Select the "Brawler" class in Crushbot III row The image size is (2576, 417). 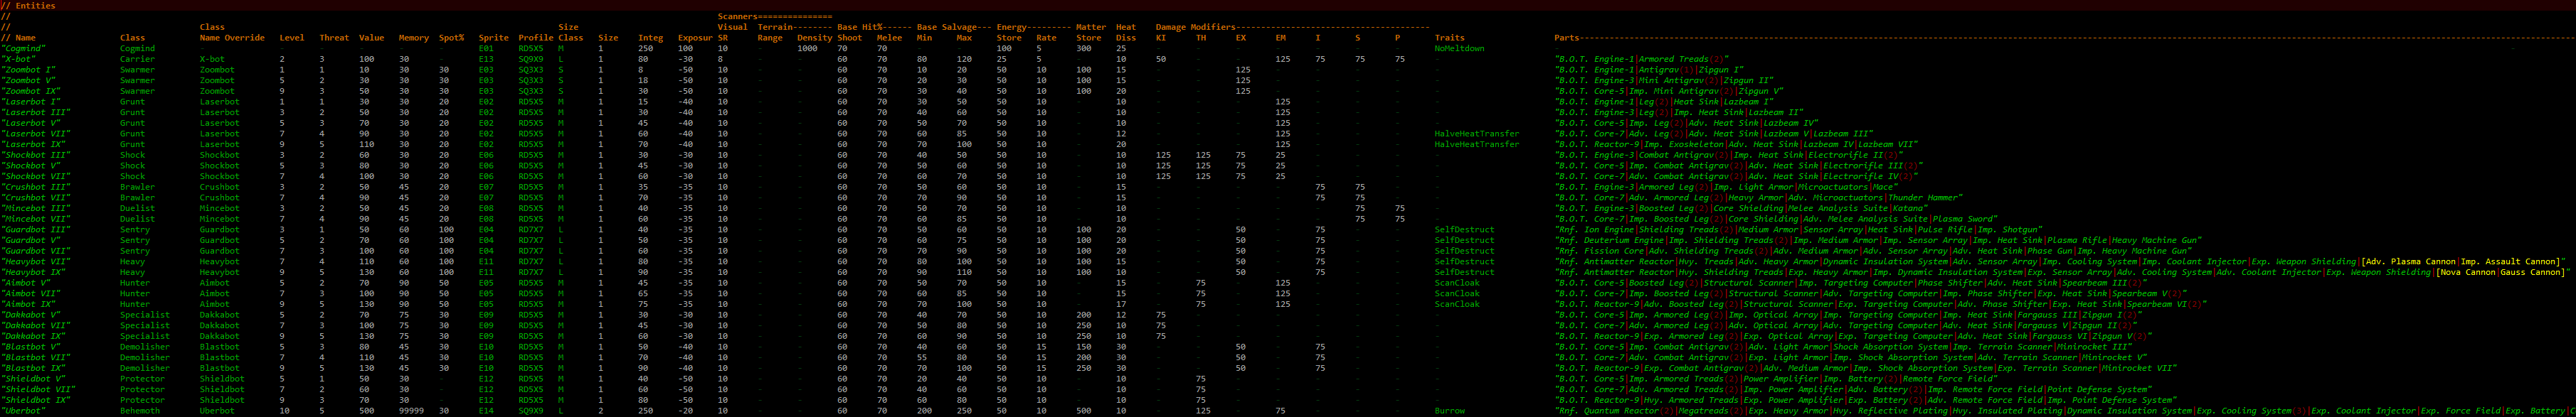(137, 187)
